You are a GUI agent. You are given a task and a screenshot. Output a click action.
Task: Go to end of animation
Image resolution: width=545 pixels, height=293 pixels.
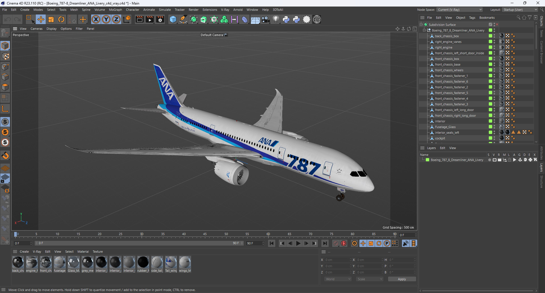click(325, 243)
